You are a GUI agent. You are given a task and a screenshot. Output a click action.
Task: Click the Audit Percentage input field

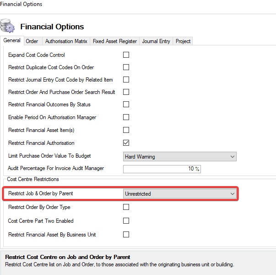point(162,169)
